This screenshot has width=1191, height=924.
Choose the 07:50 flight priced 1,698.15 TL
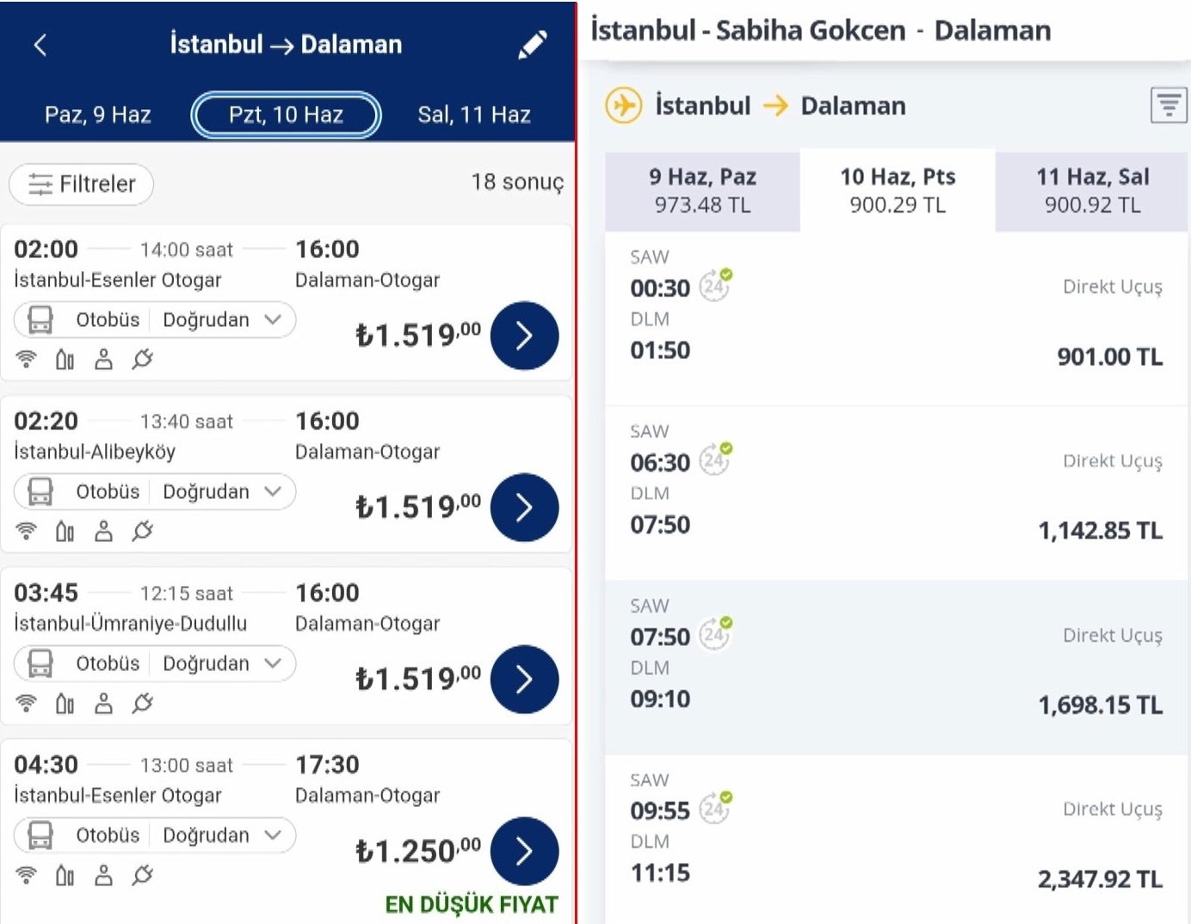click(896, 668)
